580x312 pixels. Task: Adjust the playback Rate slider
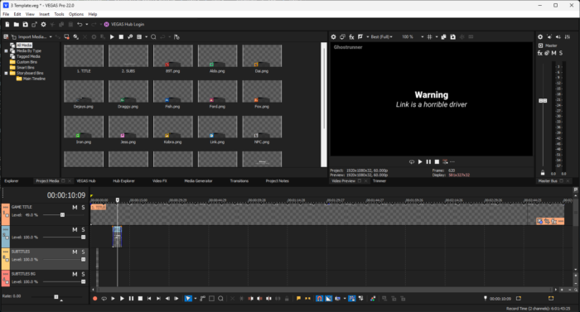[56, 297]
